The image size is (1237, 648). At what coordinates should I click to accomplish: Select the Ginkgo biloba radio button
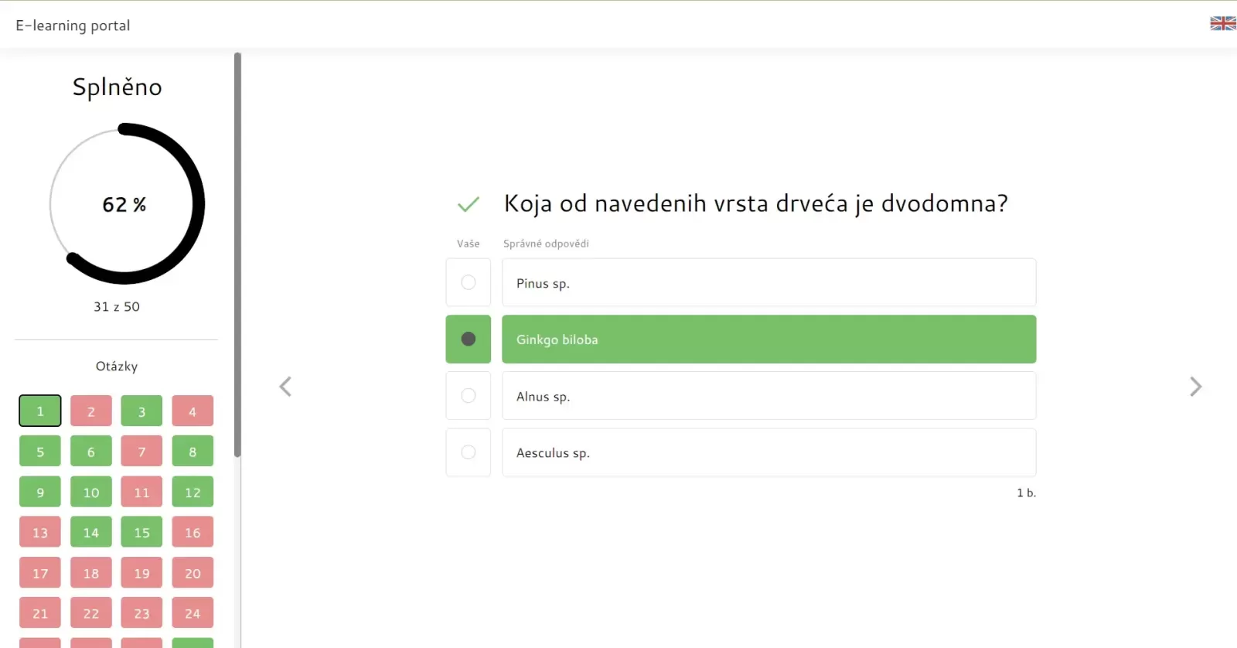tap(469, 339)
